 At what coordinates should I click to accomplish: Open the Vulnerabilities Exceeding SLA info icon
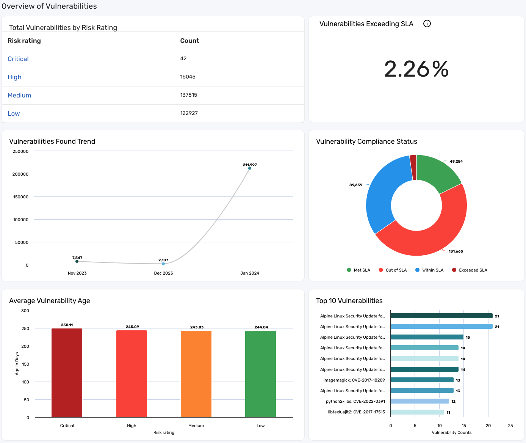(427, 24)
